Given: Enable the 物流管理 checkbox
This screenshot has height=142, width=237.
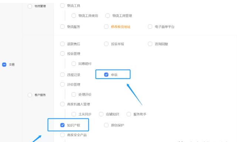Looking at the screenshot, I should 30,6.
